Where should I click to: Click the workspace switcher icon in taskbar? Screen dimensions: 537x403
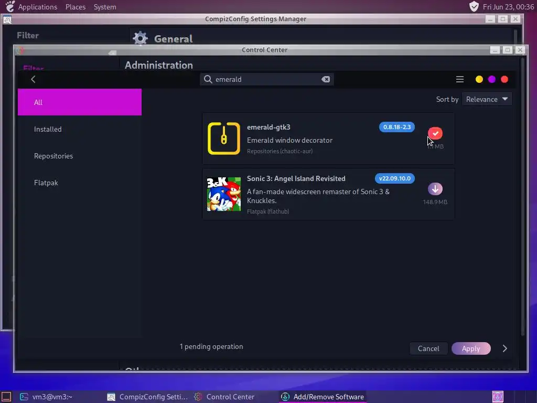(498, 397)
